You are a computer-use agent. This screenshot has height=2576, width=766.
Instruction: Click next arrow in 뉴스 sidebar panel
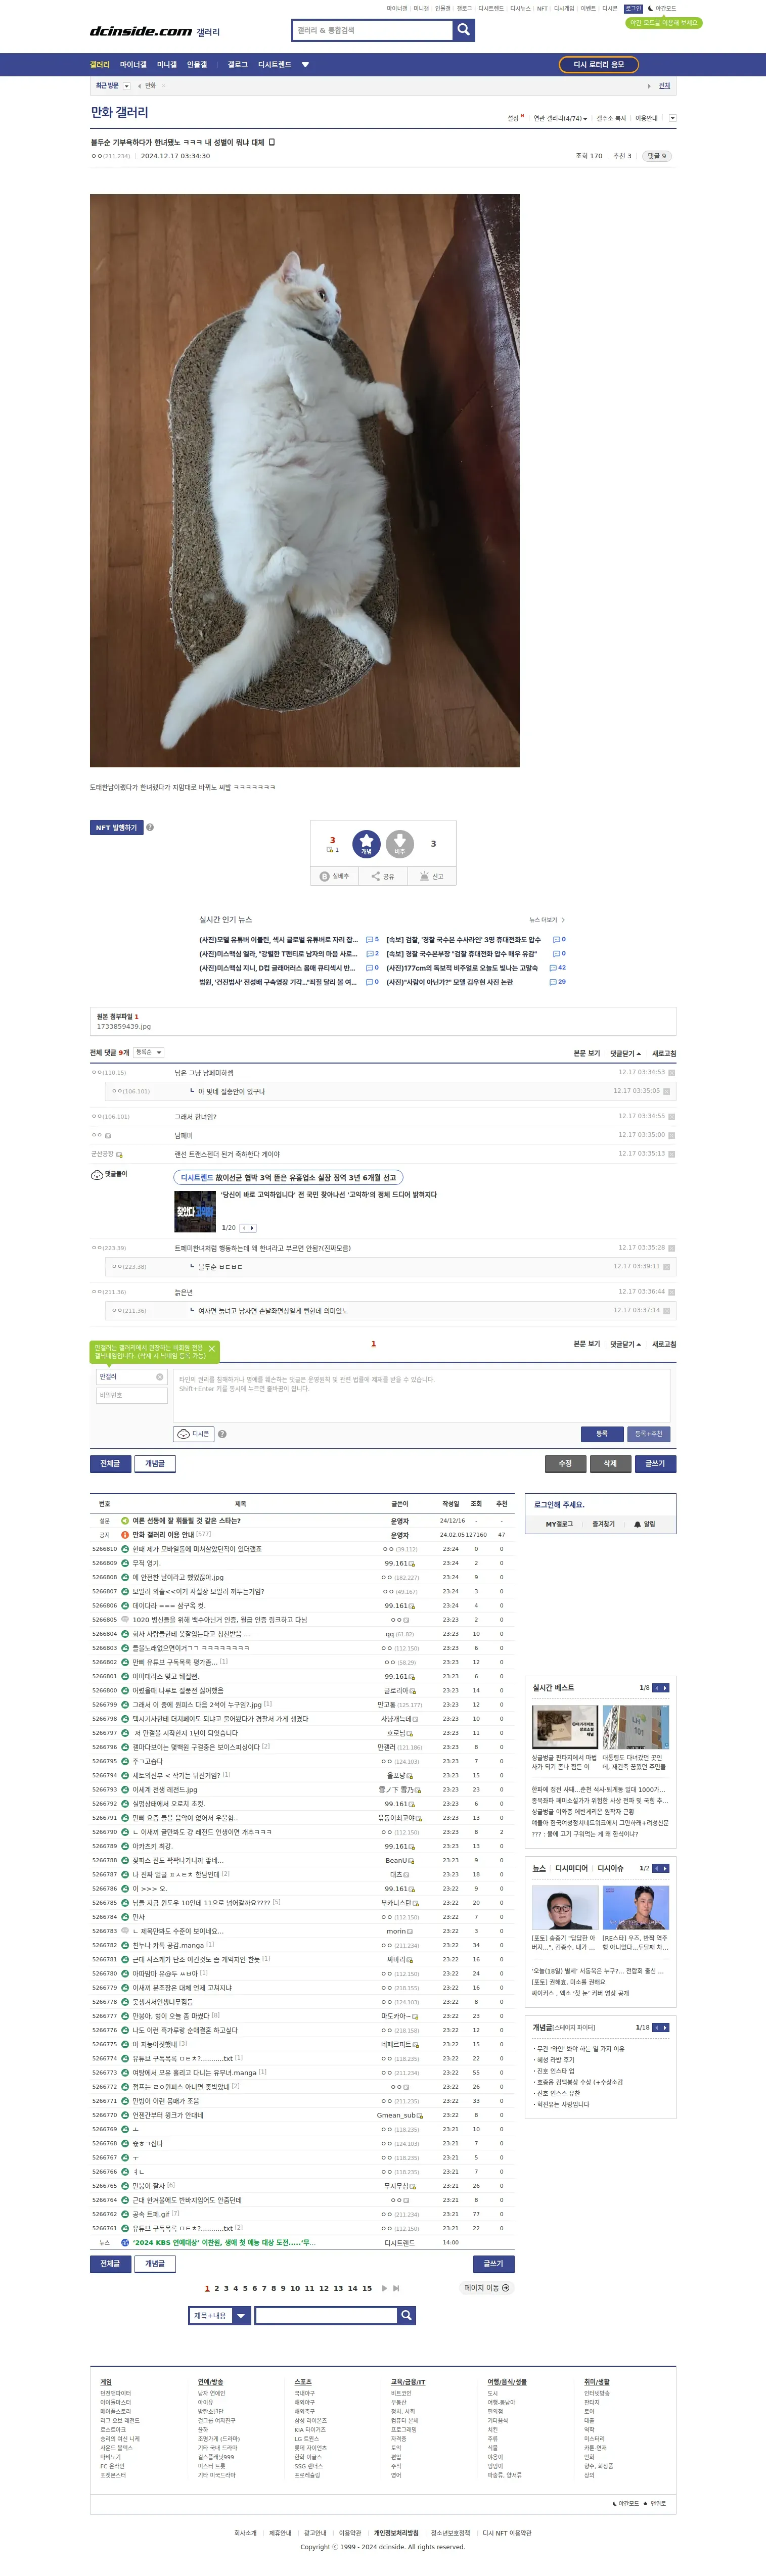tap(665, 1868)
